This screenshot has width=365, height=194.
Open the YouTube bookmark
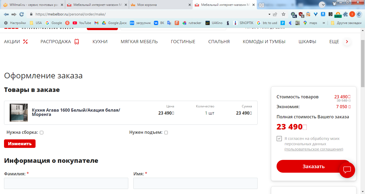point(82,23)
